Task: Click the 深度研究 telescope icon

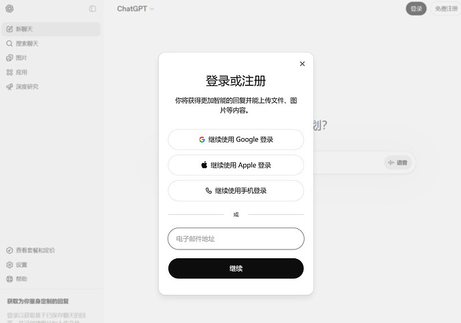Action: 10,87
